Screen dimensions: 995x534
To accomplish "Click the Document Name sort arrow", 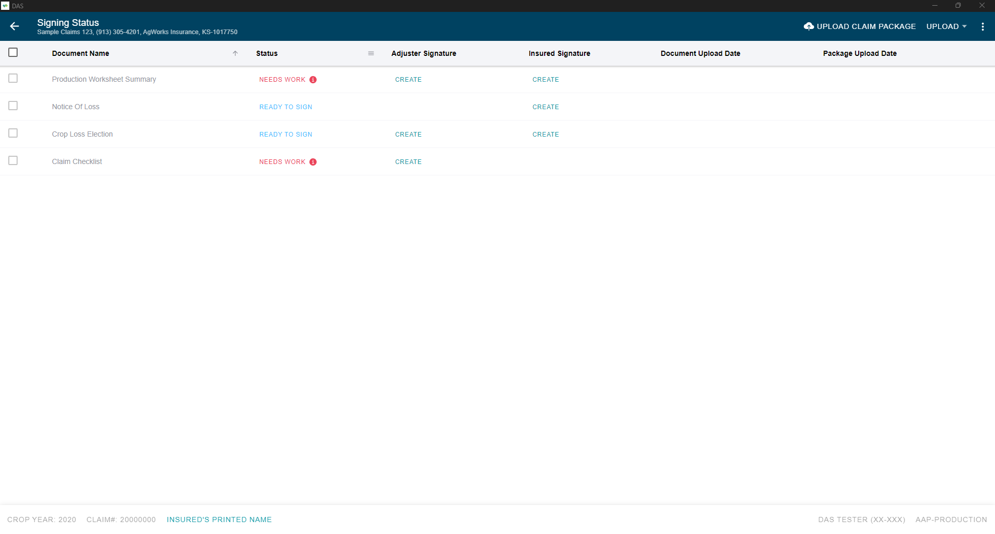I will coord(235,53).
